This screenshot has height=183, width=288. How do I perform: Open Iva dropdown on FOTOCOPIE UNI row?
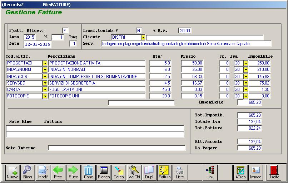pos(246,96)
